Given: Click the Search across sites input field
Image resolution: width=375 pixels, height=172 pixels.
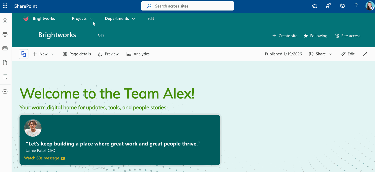Looking at the screenshot, I should pos(187,6).
